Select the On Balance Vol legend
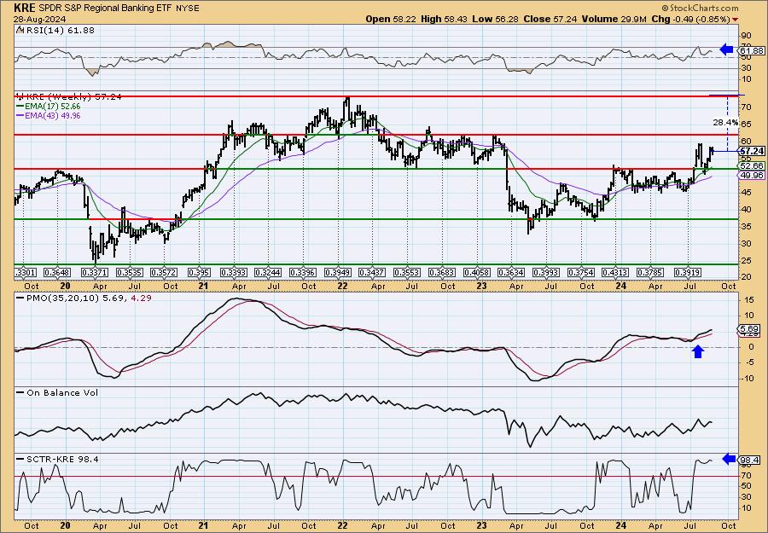Viewport: 768px width, 533px height. point(58,393)
